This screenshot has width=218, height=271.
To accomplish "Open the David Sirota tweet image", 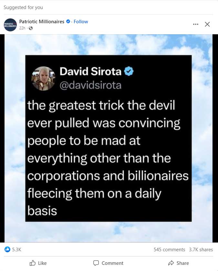I will [x=109, y=138].
